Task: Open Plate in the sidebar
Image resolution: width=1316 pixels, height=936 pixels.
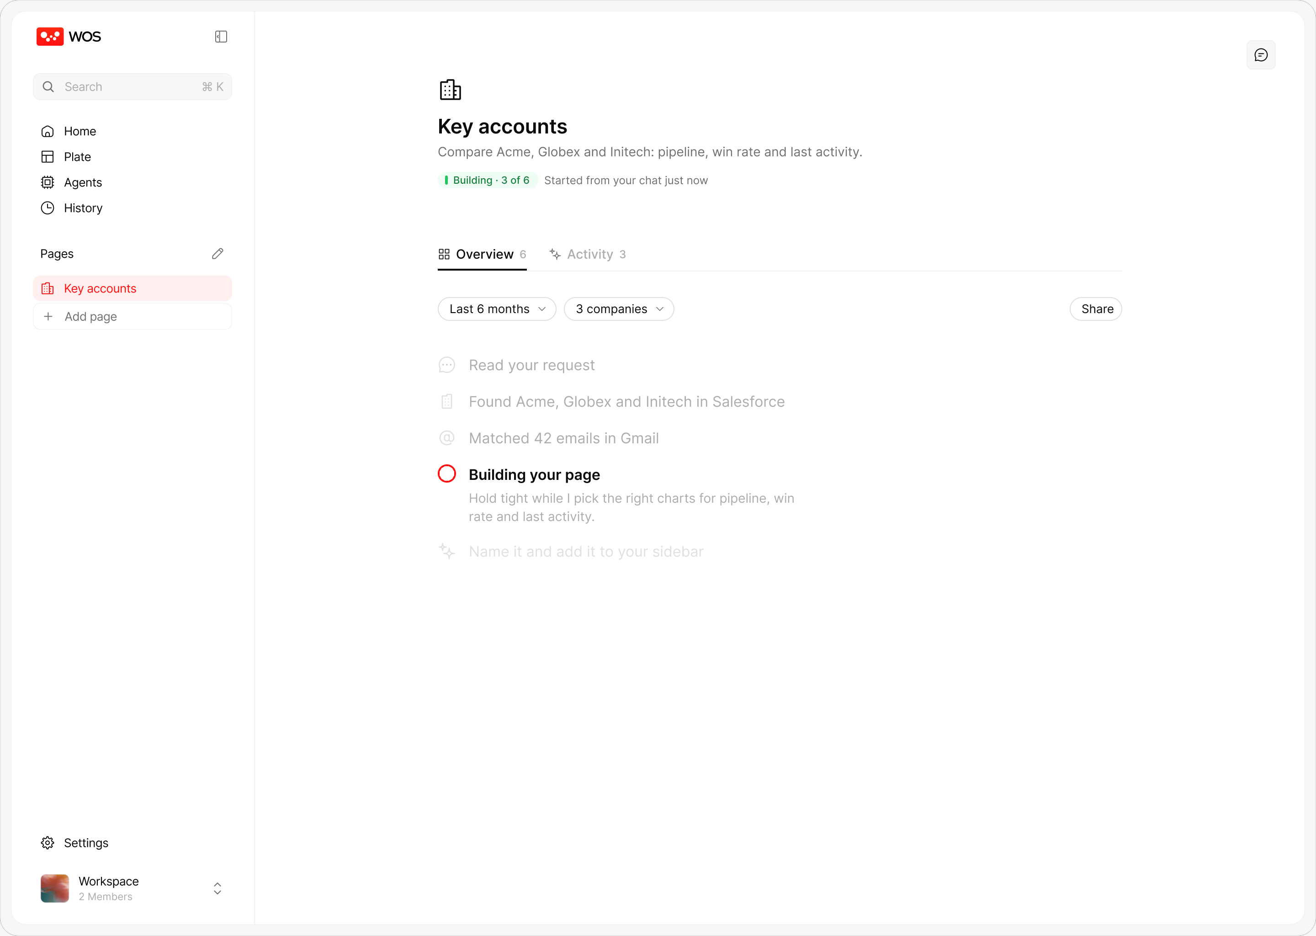Action: tap(133, 157)
